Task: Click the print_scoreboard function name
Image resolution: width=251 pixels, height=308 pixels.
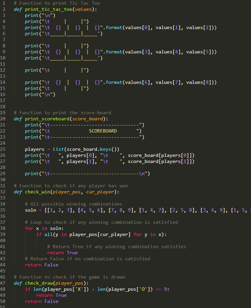Action: pyautogui.click(x=47, y=119)
